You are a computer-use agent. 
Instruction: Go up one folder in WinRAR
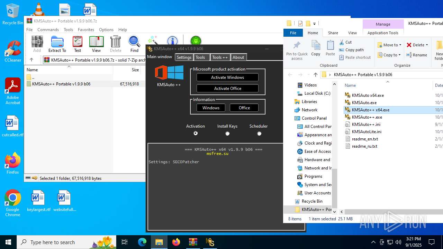(31, 60)
